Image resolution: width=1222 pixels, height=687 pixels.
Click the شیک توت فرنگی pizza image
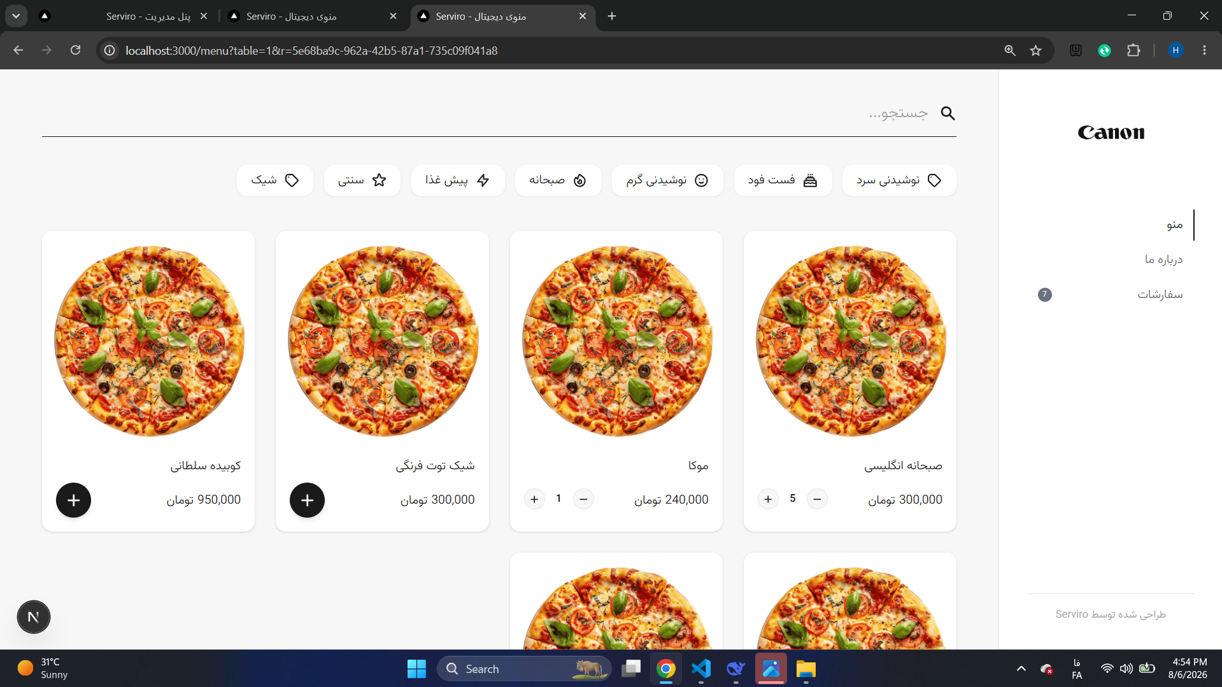coord(383,341)
